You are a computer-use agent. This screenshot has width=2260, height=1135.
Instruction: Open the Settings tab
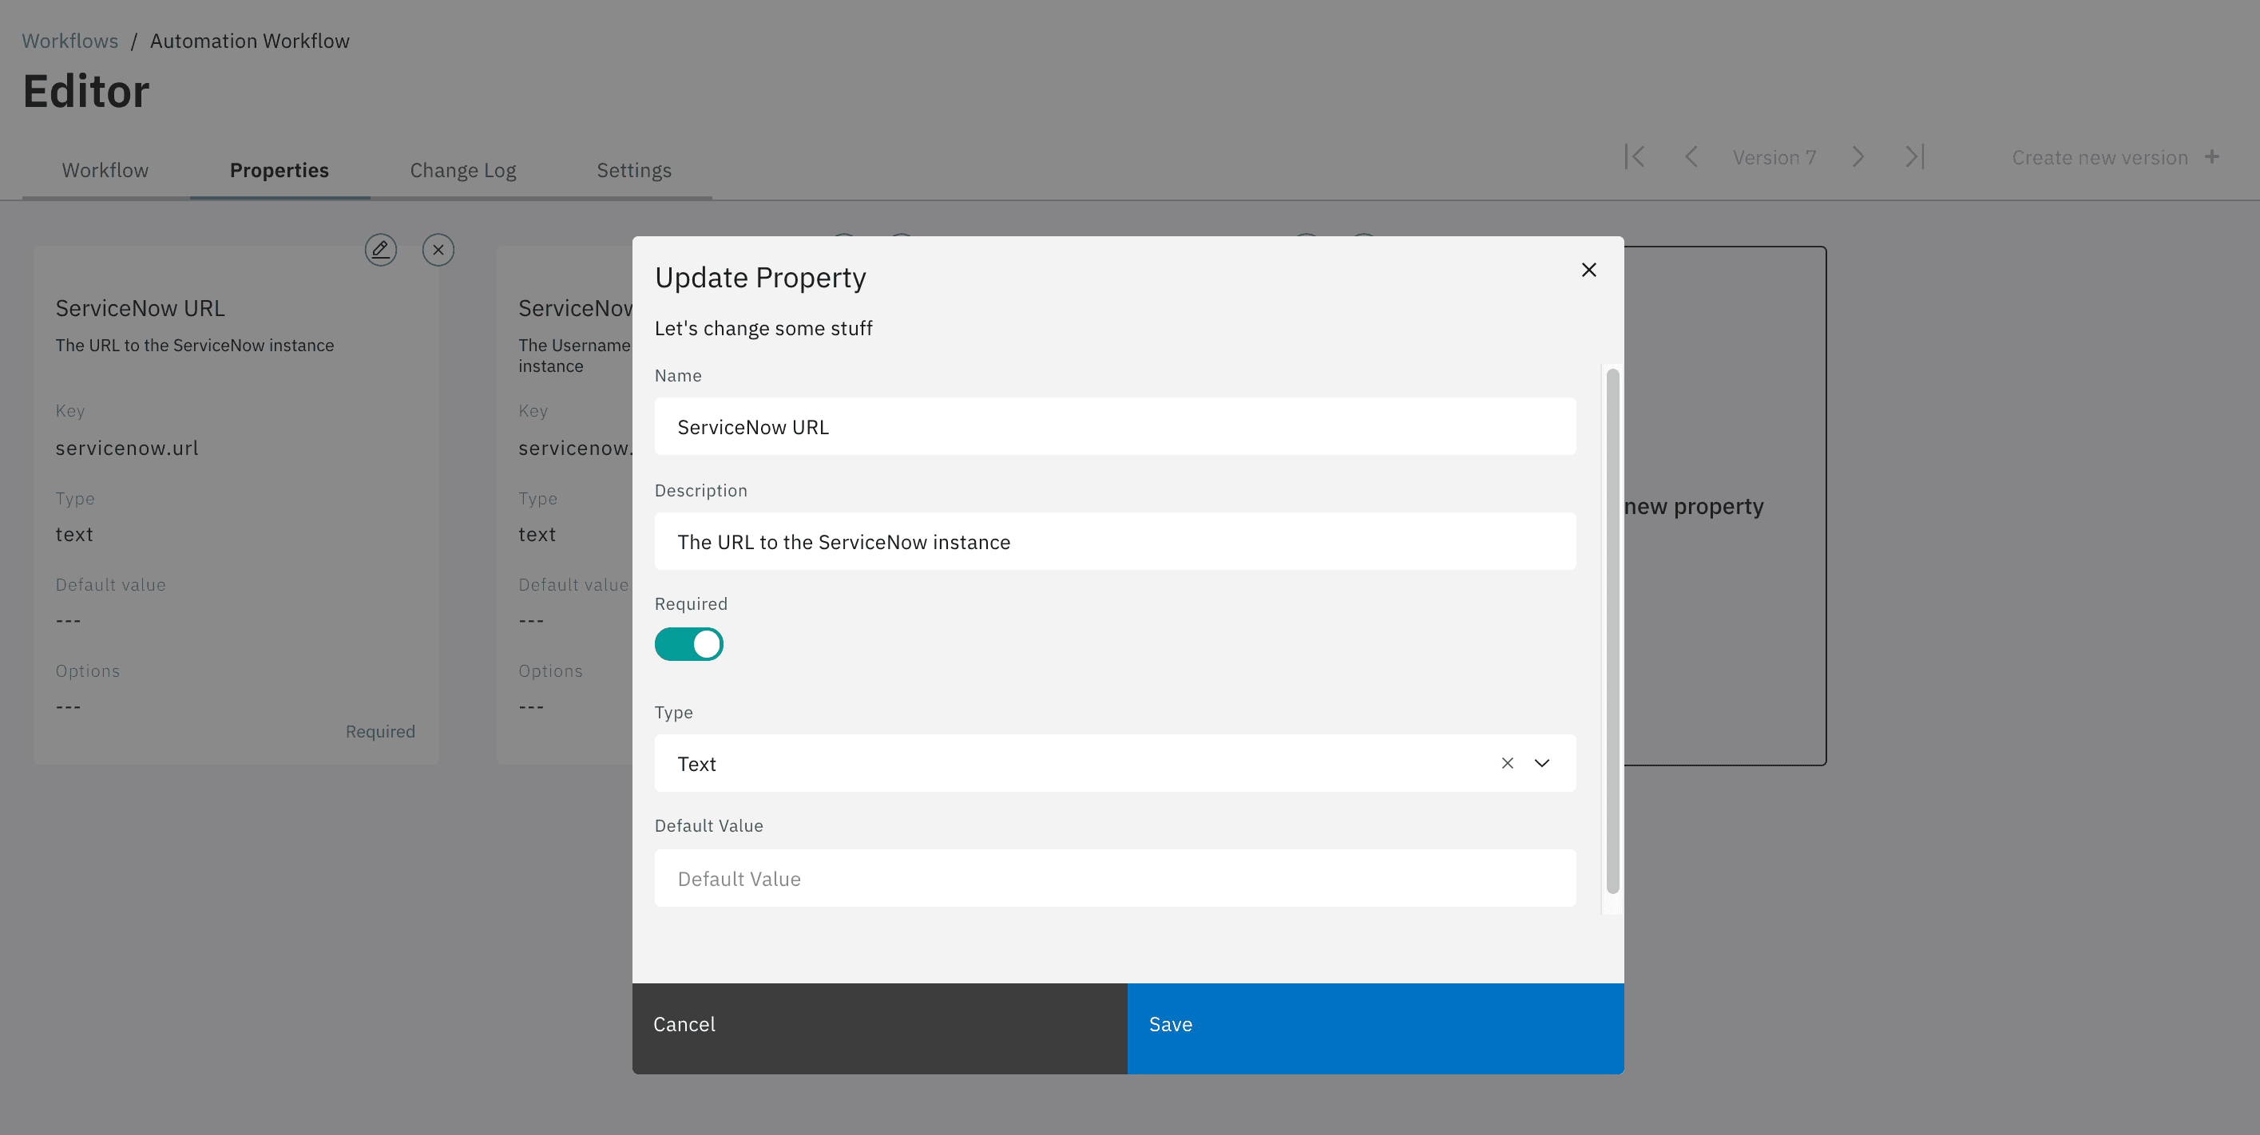point(633,170)
